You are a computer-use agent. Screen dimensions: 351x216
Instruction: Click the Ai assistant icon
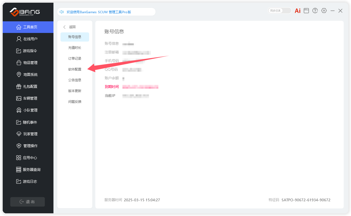(297, 11)
